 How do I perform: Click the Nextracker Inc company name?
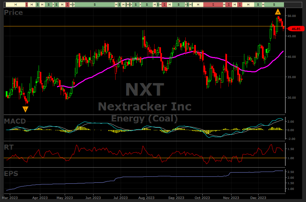tap(145, 107)
